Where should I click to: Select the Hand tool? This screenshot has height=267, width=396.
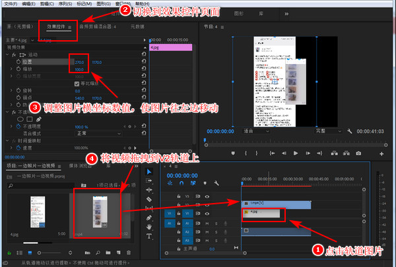click(x=149, y=227)
